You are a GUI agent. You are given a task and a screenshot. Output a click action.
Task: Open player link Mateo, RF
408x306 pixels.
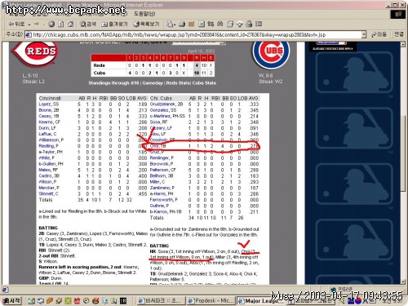(x=48, y=170)
